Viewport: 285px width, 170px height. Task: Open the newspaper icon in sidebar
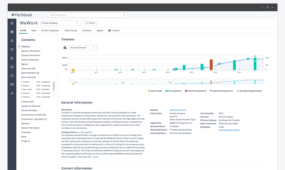click(x=12, y=84)
